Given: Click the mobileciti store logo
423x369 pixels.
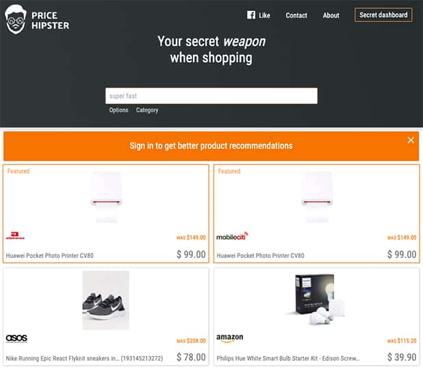Looking at the screenshot, I should [x=232, y=237].
